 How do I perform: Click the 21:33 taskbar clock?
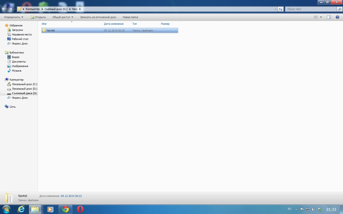331,209
